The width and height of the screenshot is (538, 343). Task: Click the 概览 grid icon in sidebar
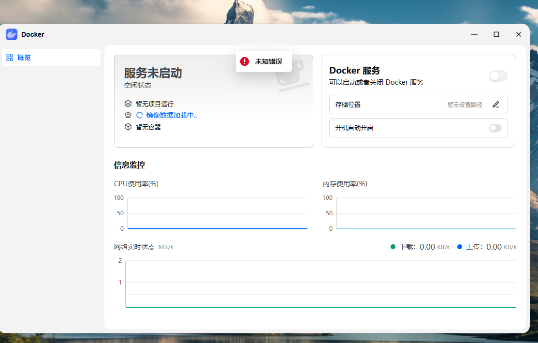point(10,58)
